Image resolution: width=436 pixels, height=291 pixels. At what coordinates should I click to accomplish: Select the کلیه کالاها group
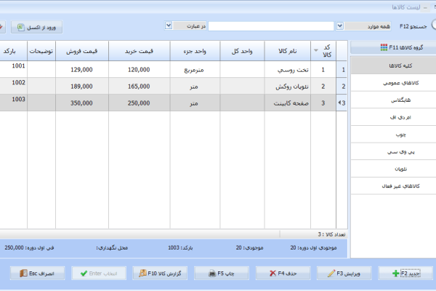tap(393, 65)
